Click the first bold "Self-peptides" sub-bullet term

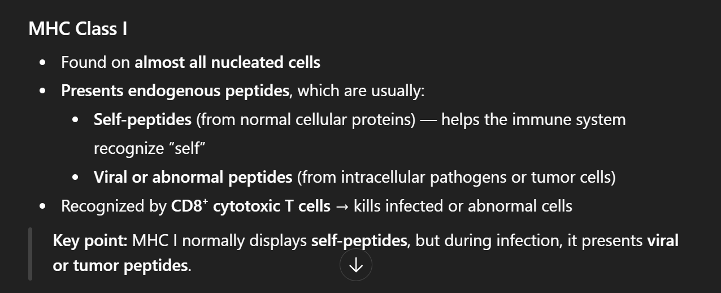[142, 120]
